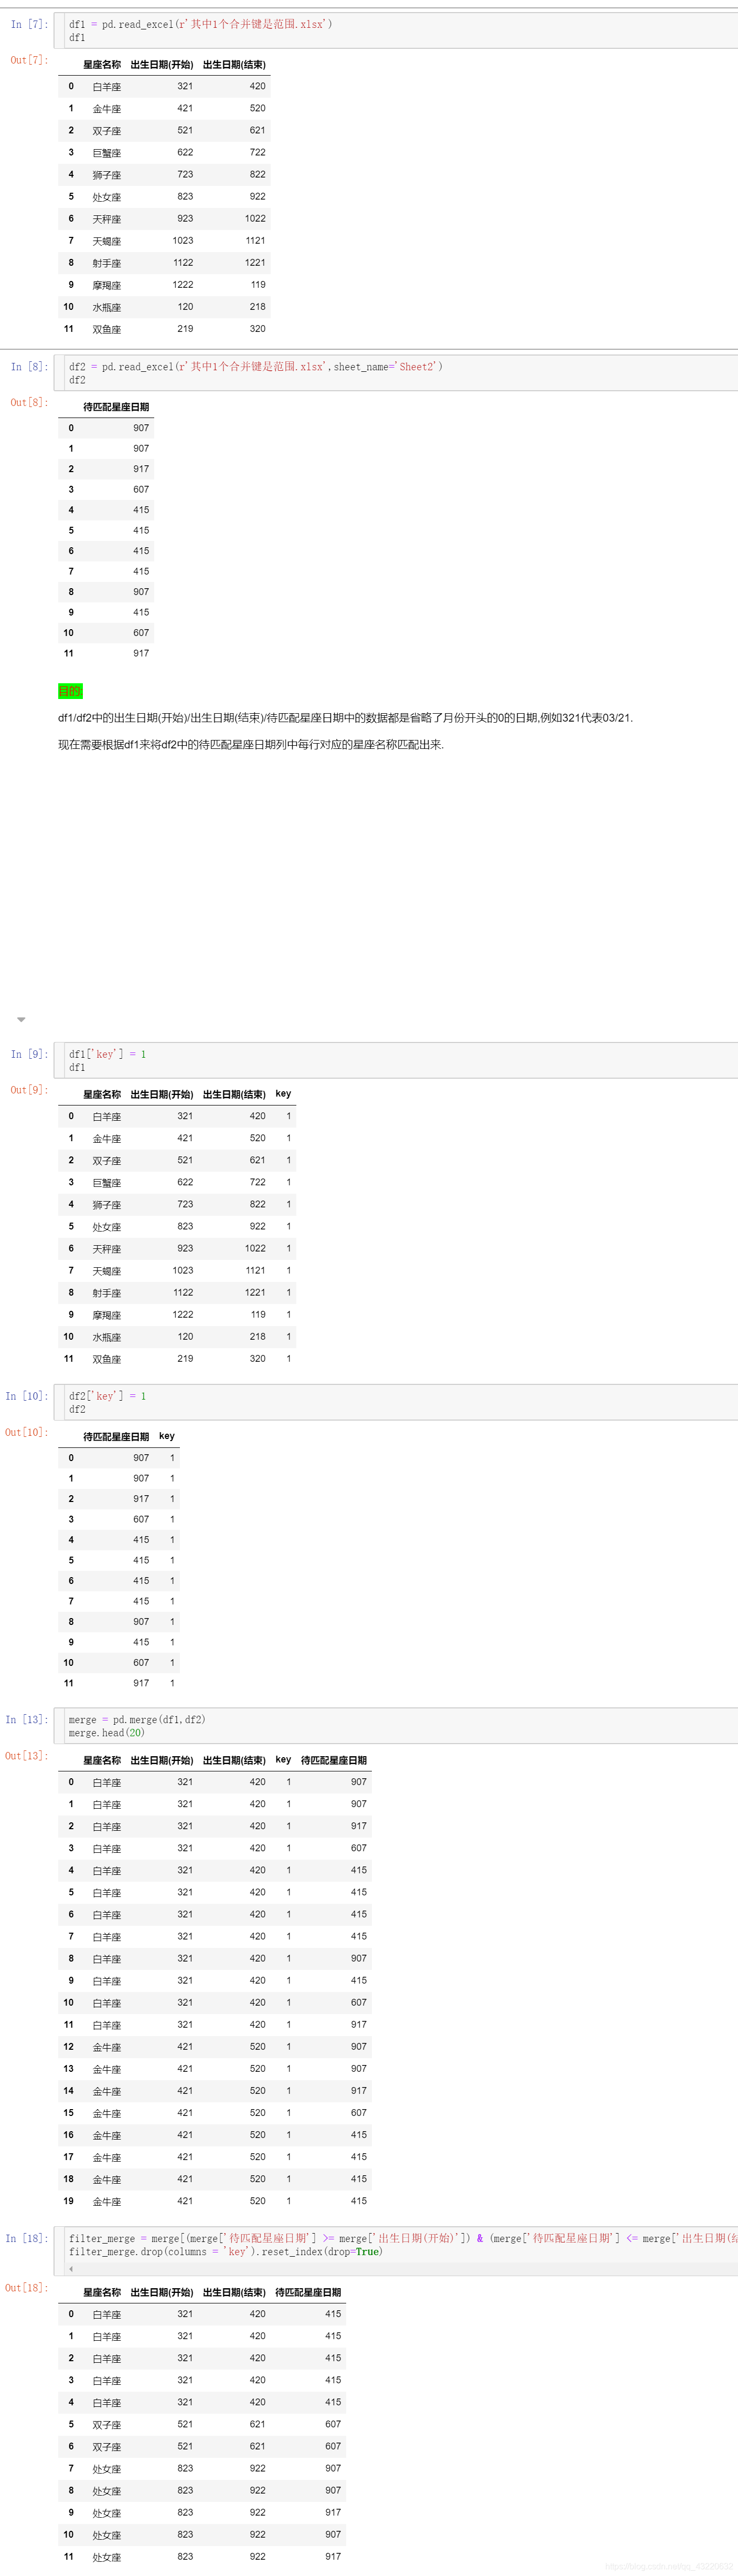Select the In [13]: prompt label
Image resolution: width=738 pixels, height=2576 pixels.
coord(26,1720)
